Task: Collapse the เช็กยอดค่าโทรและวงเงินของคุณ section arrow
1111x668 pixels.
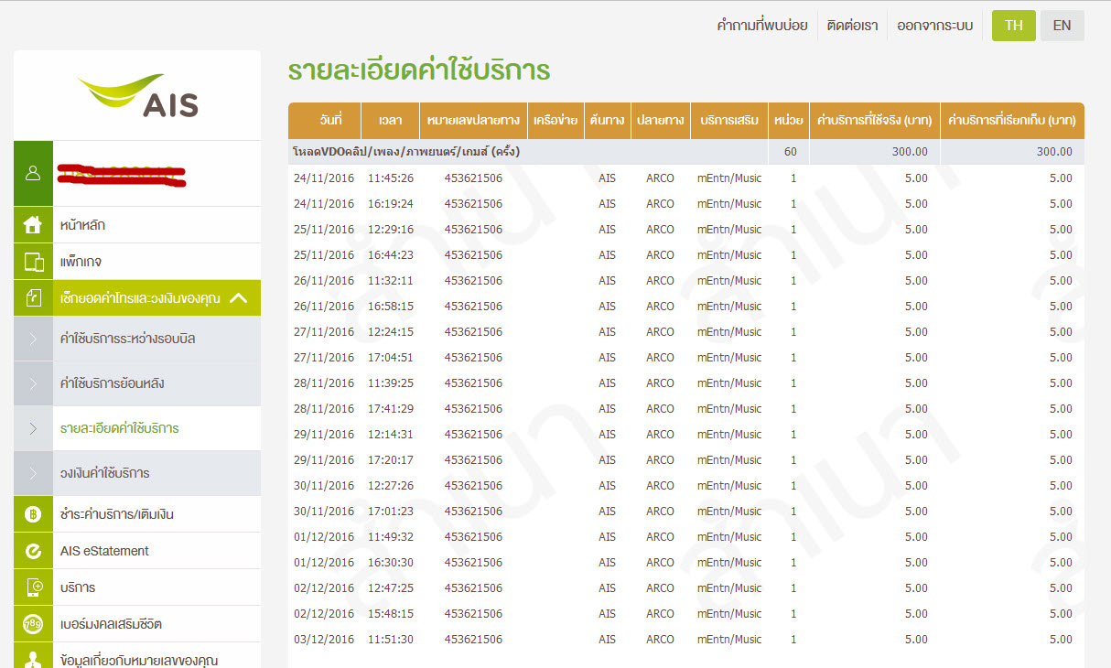Action: [239, 298]
